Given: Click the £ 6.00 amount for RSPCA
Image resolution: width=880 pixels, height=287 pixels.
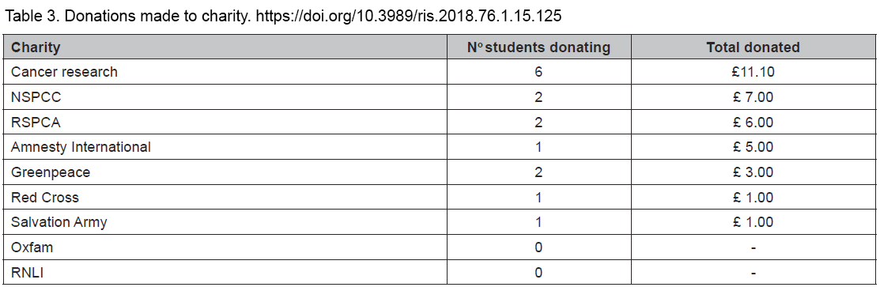Looking at the screenshot, I should pos(753,122).
